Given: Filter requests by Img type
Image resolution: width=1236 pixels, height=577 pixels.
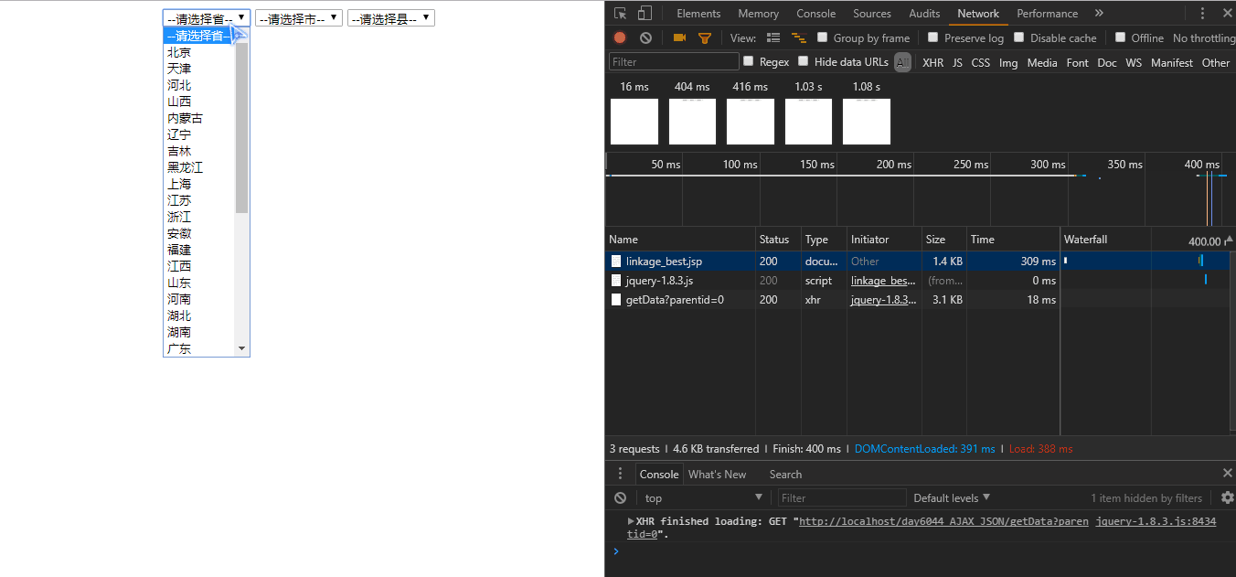Looking at the screenshot, I should point(1008,63).
